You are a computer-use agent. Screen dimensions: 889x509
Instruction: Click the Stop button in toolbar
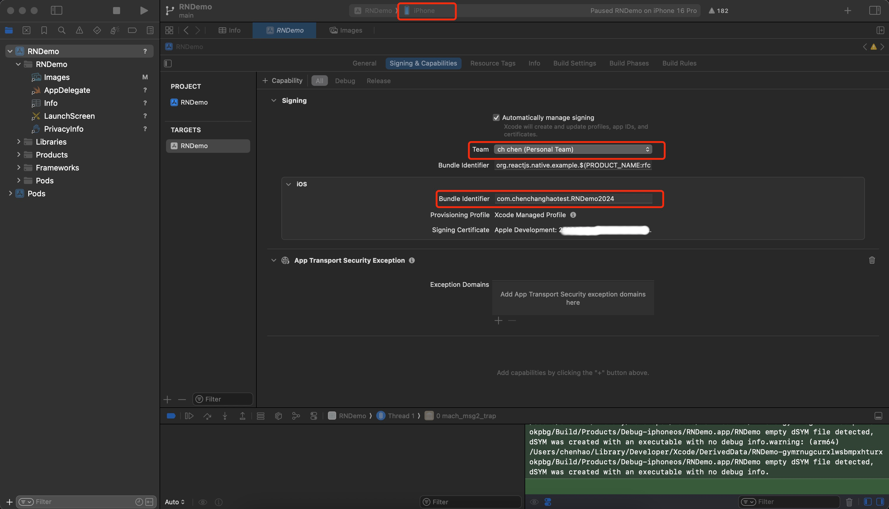[x=117, y=11]
